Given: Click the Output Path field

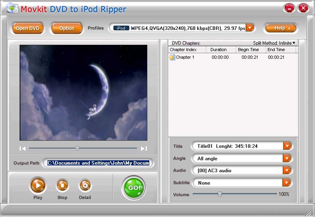Looking at the screenshot, I should (x=99, y=163).
